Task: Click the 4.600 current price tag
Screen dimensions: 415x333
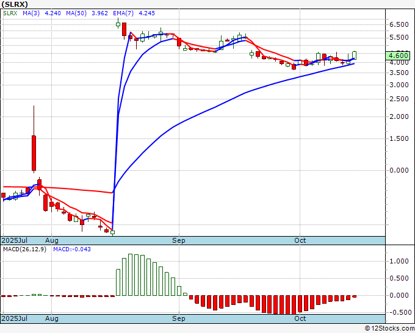Action: click(x=398, y=56)
